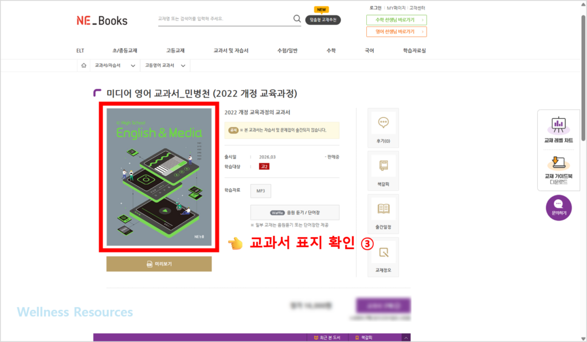Open 교재 레벨 차트 sidebar icon
The height and width of the screenshot is (342, 587).
click(x=558, y=130)
